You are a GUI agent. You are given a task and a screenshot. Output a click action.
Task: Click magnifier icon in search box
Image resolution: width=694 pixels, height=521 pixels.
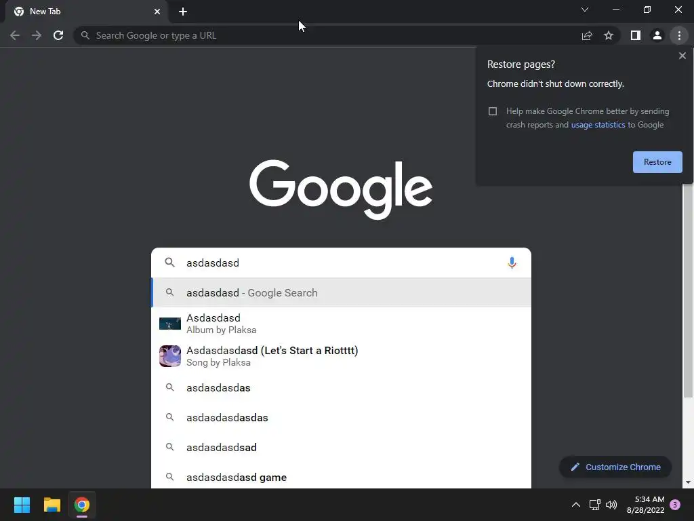point(169,263)
